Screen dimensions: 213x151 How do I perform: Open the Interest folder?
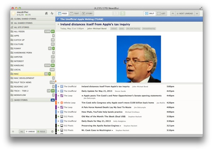(x=33, y=61)
